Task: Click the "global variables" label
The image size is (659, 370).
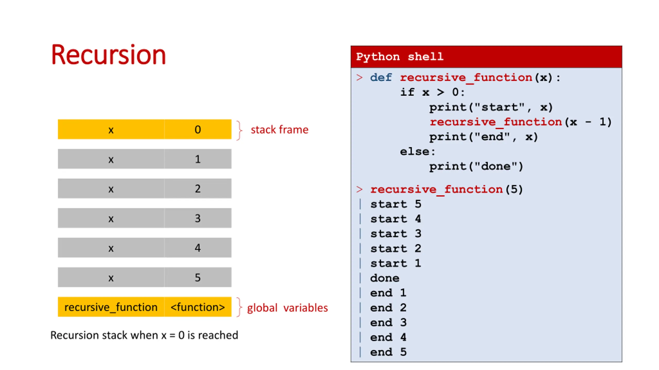Action: tap(287, 308)
